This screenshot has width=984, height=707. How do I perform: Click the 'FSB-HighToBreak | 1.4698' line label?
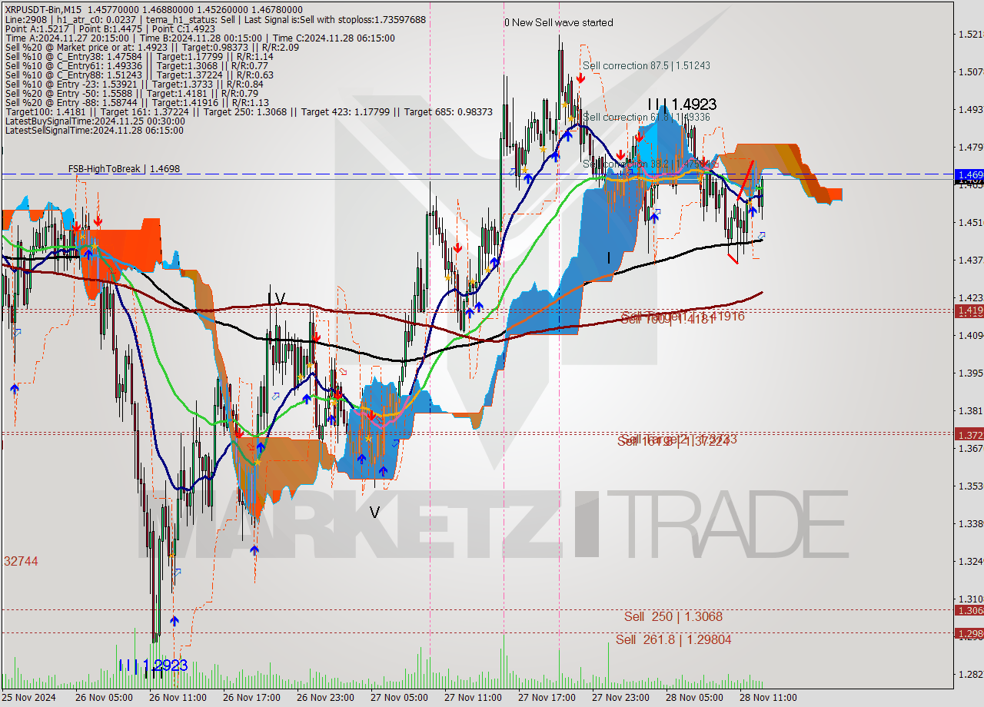tap(124, 168)
